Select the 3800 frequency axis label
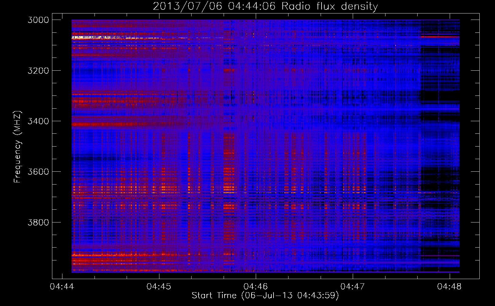 [x=38, y=222]
